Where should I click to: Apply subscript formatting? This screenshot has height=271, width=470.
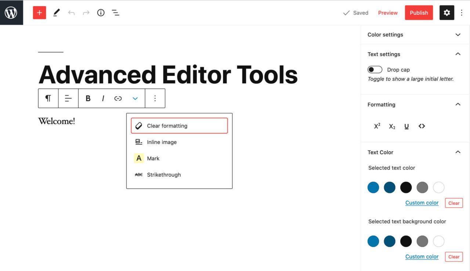(x=391, y=126)
